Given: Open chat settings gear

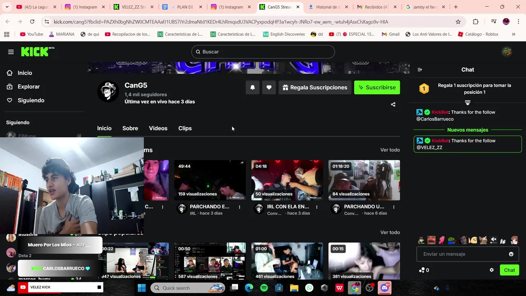Looking at the screenshot, I should click(x=491, y=270).
